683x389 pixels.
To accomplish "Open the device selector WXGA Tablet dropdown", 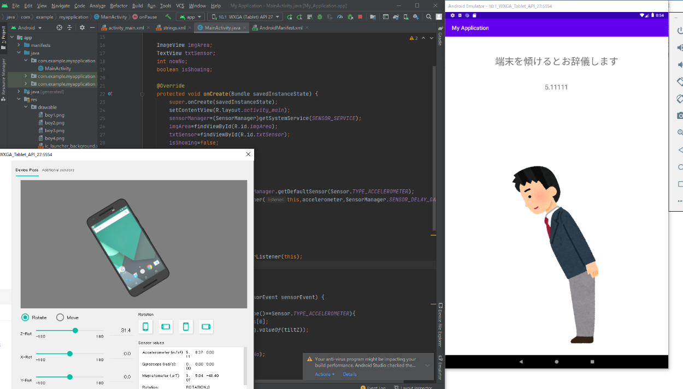I will pyautogui.click(x=246, y=17).
